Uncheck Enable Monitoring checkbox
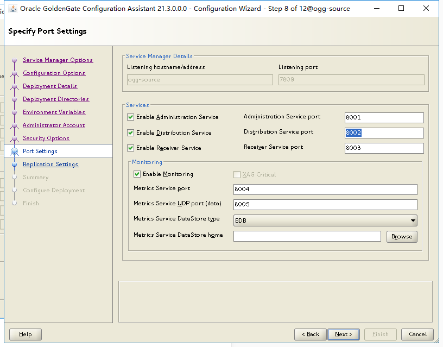The height and width of the screenshot is (347, 443). tap(137, 174)
